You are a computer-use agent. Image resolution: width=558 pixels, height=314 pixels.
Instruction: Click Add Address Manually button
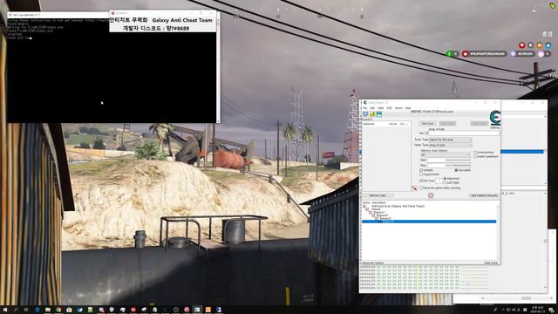(484, 195)
